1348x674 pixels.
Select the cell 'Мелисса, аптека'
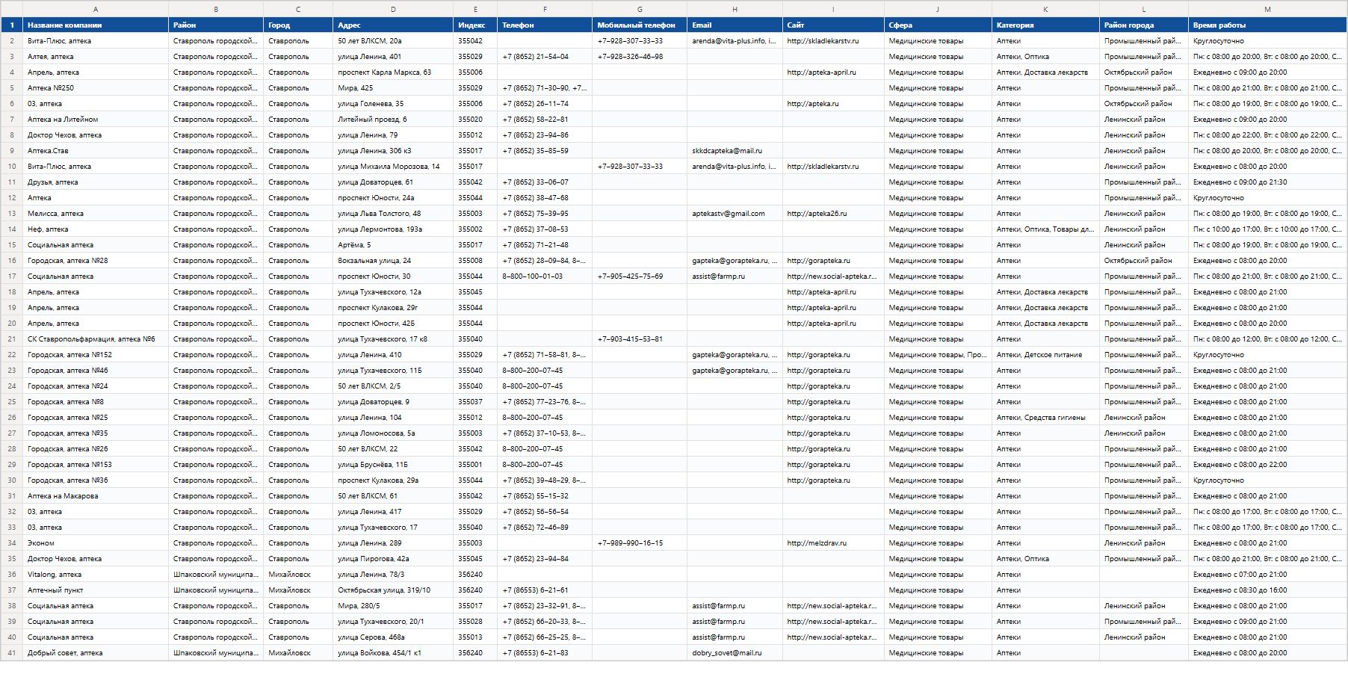[96, 214]
